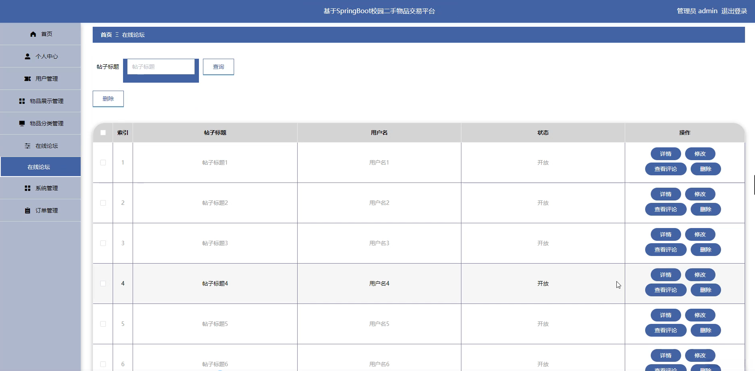Click the 帖子标题4 cell
The image size is (755, 371).
click(215, 284)
